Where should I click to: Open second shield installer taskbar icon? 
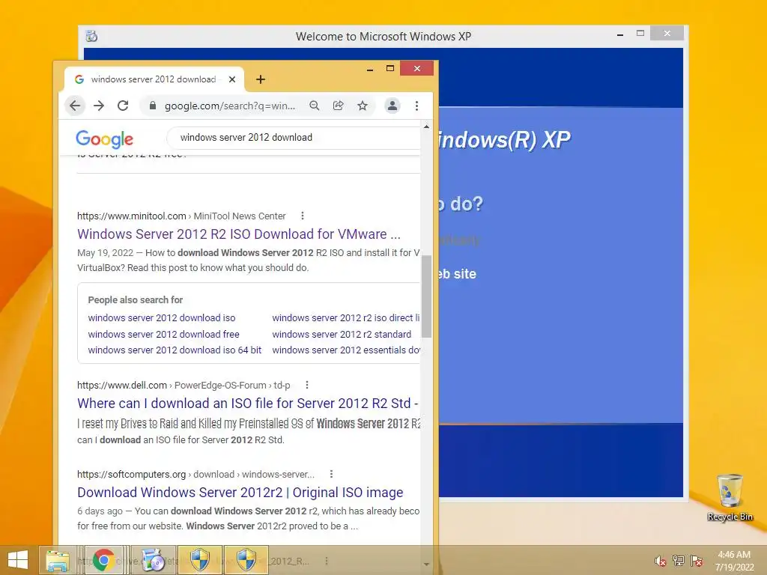pyautogui.click(x=246, y=560)
